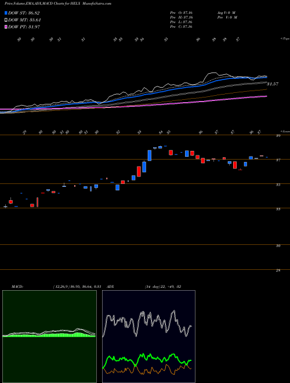
Task: Click the ADX panel title label
Action: tap(110, 287)
